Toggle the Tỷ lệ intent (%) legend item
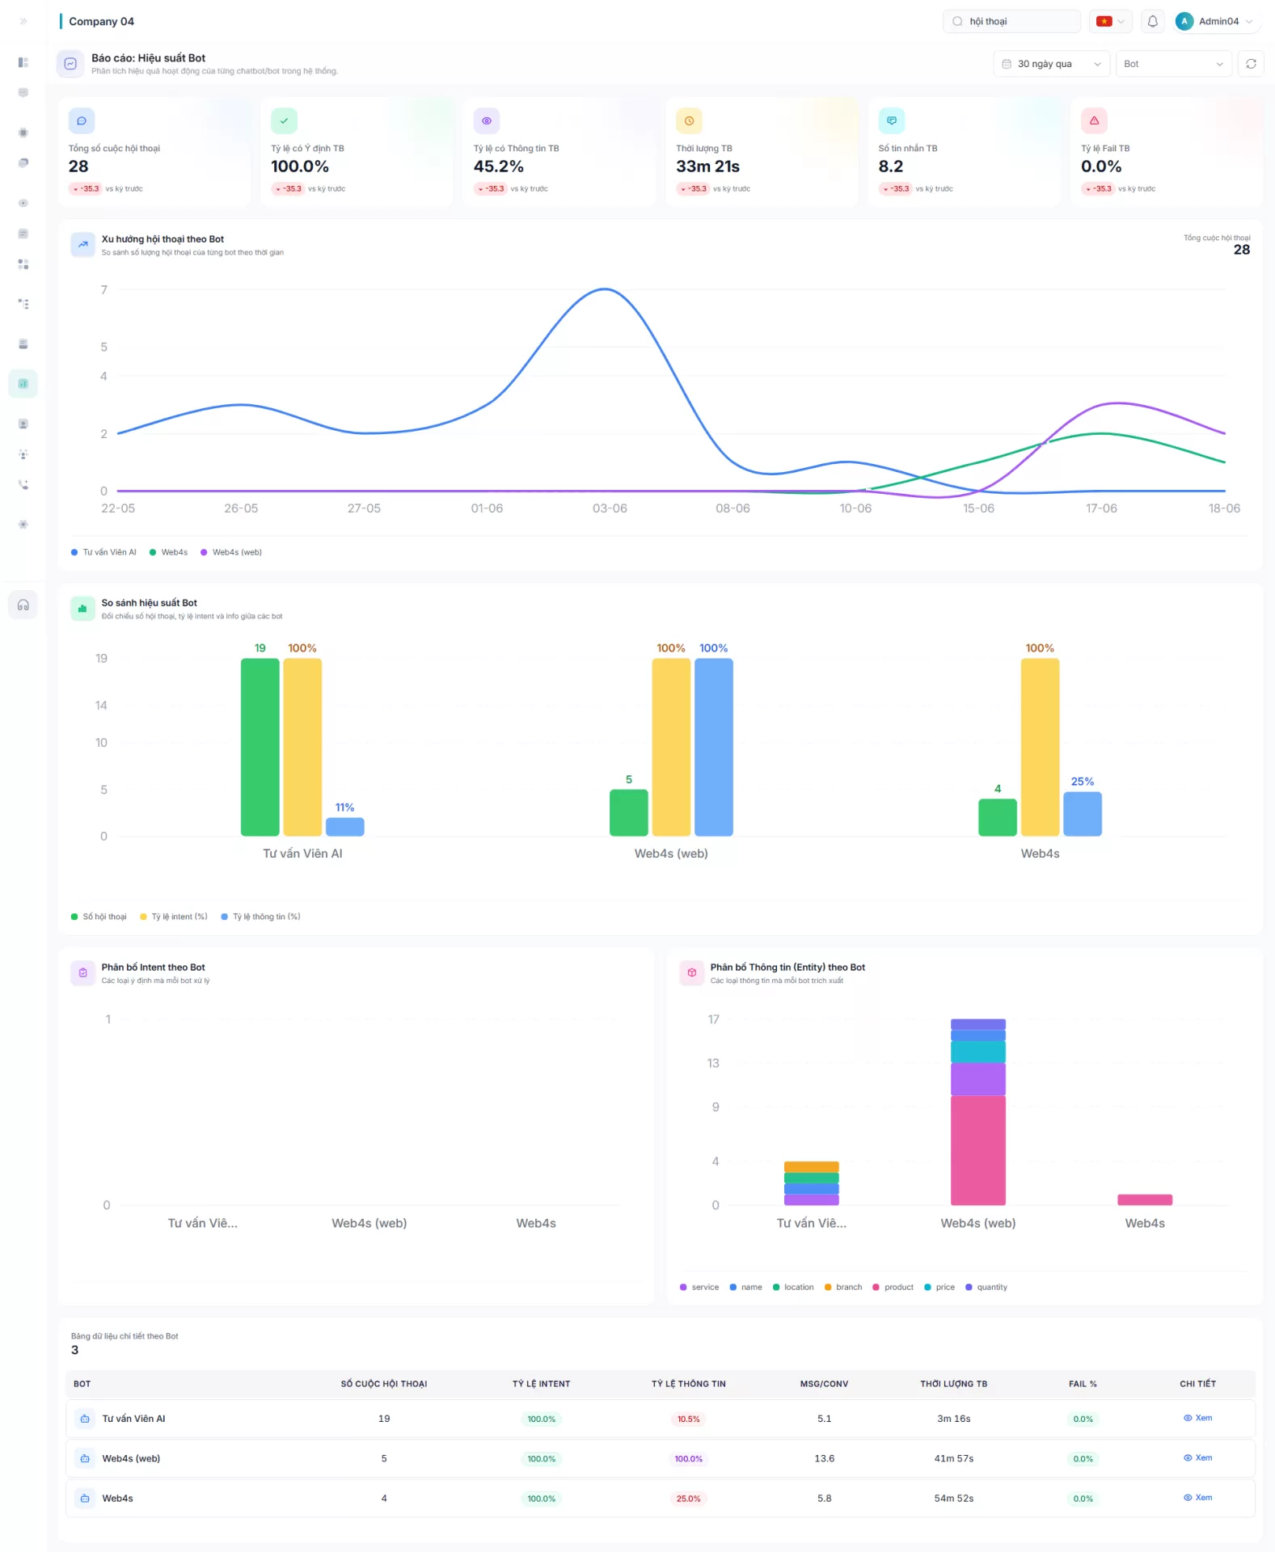 [174, 917]
